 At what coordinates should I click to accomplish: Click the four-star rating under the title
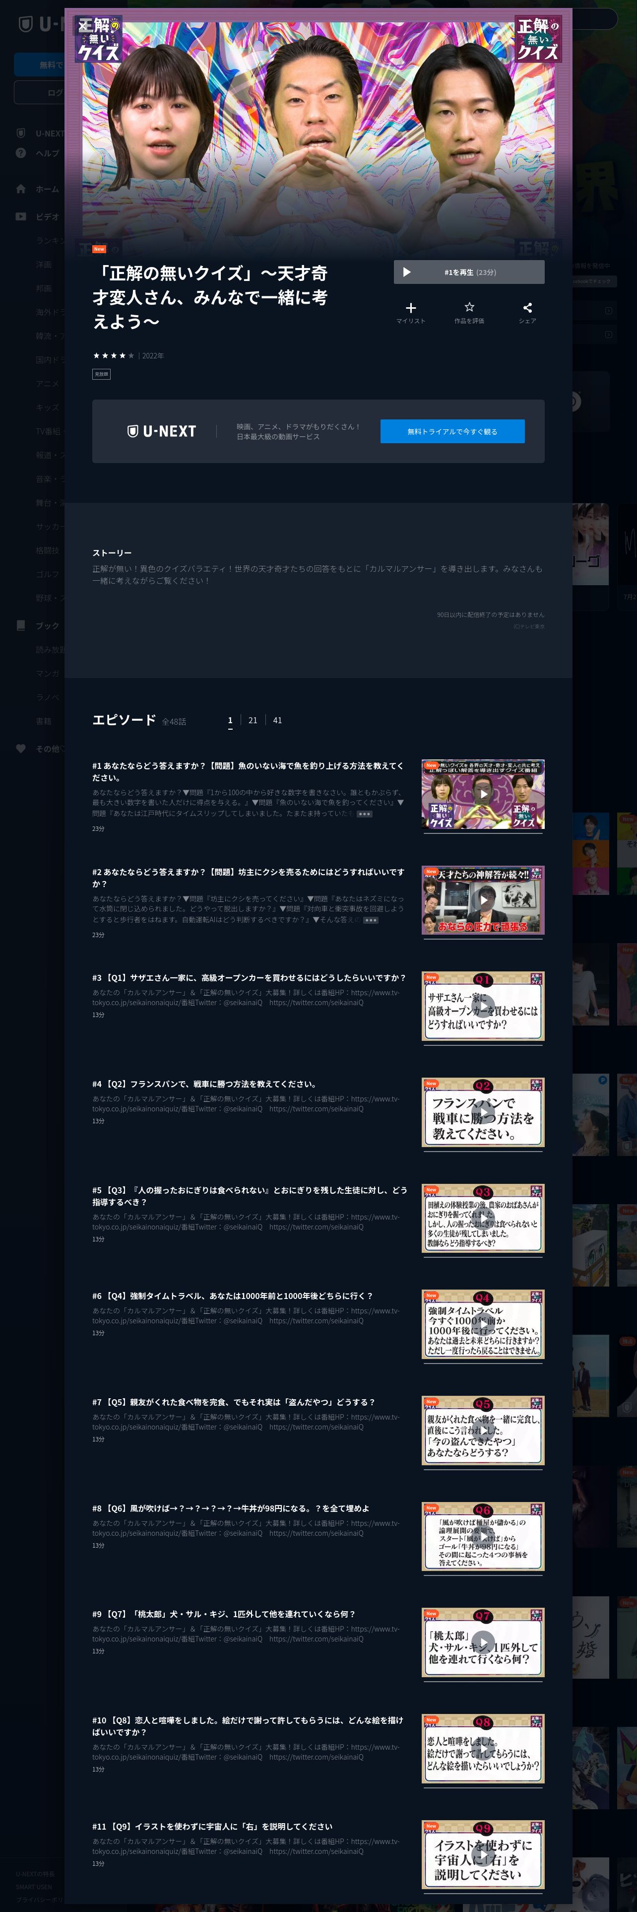pos(114,355)
